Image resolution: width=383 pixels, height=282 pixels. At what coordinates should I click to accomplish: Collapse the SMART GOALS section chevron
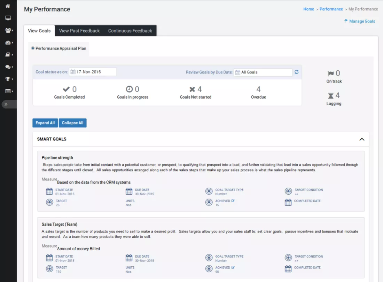pyautogui.click(x=362, y=139)
